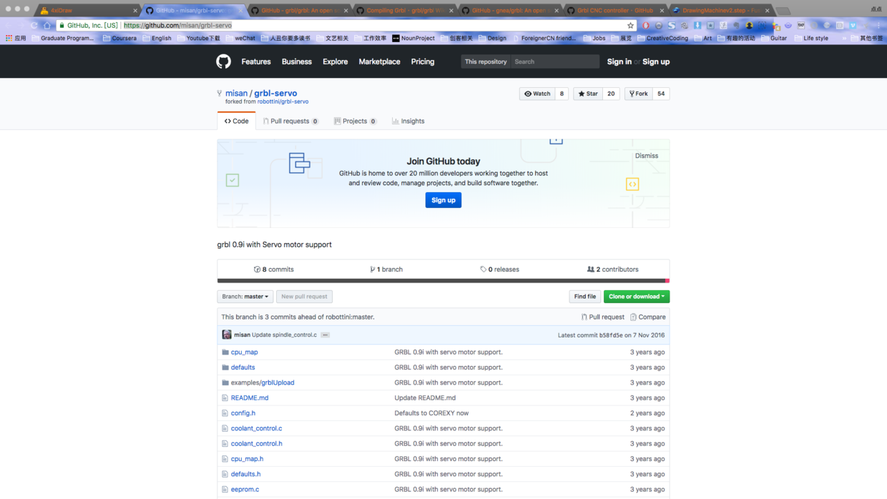Open the defaults.h file

click(x=245, y=474)
